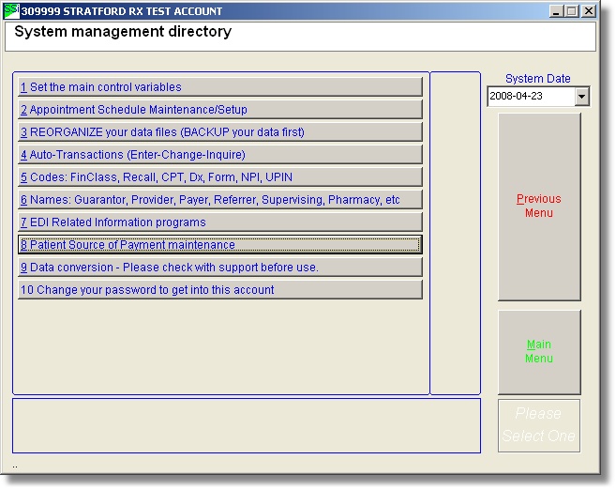Open Names: Guarantor, Provider, Payer menu
Viewport: 616px width, 490px height.
220,200
